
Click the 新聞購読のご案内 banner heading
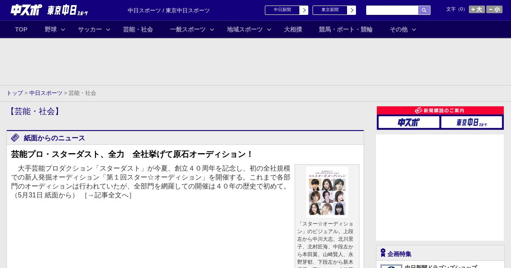point(440,111)
